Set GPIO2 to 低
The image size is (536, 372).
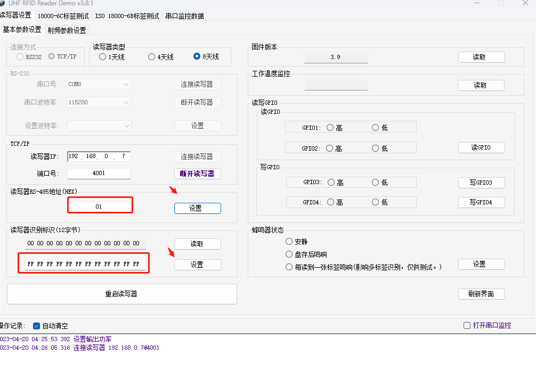[x=375, y=148]
